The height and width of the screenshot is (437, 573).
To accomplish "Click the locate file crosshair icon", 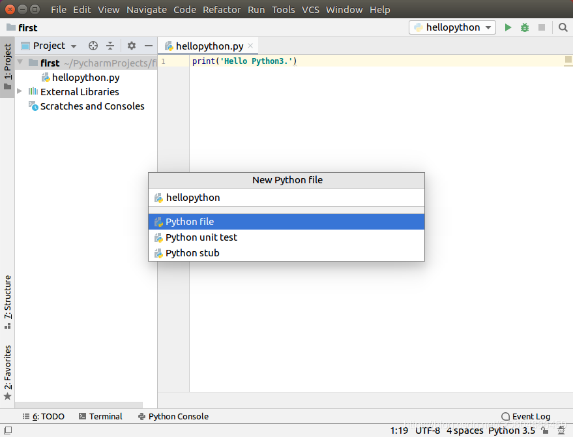I will tap(93, 46).
